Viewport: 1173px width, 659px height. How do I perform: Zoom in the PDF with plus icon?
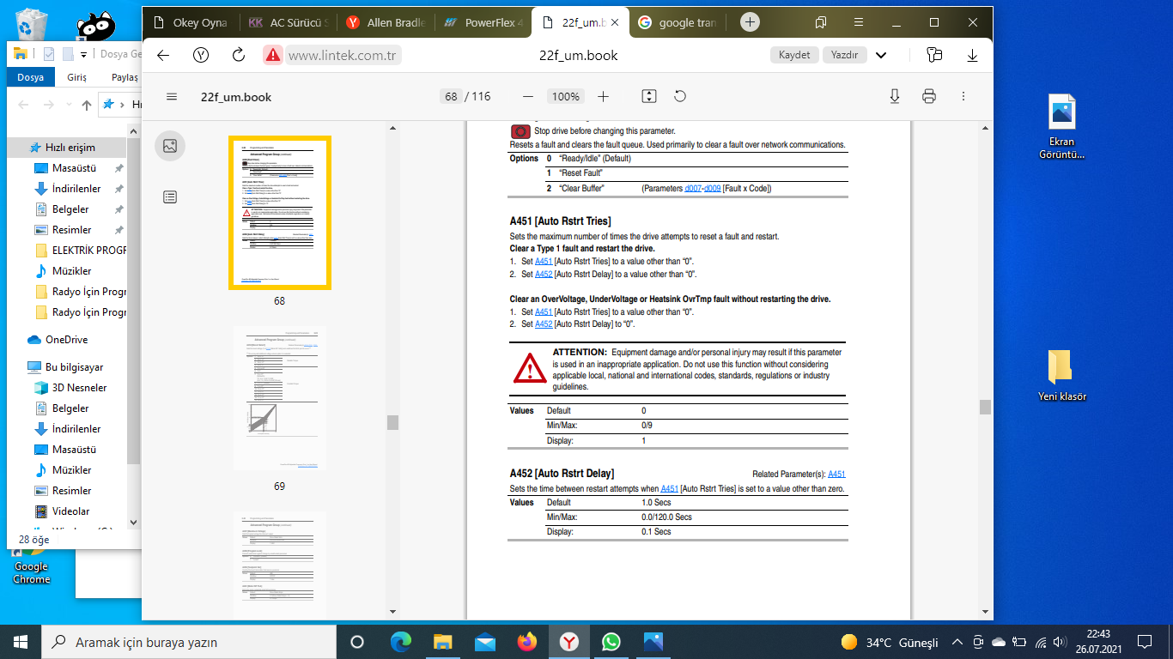click(x=603, y=97)
